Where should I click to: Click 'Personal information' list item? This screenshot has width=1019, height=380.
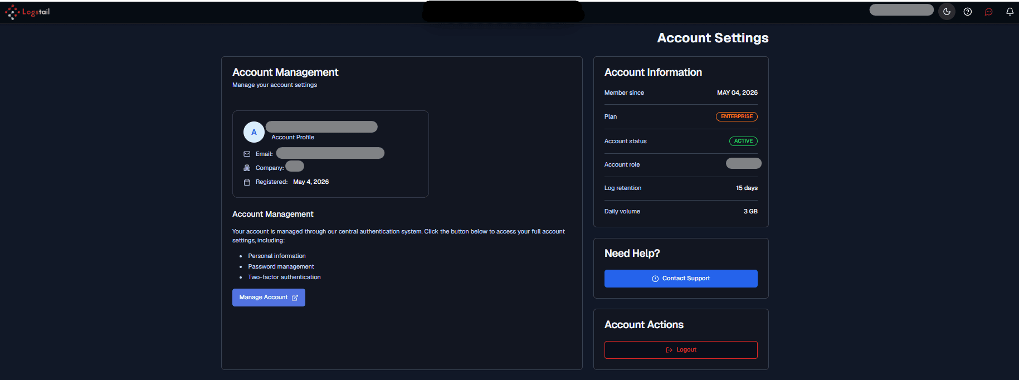[277, 256]
